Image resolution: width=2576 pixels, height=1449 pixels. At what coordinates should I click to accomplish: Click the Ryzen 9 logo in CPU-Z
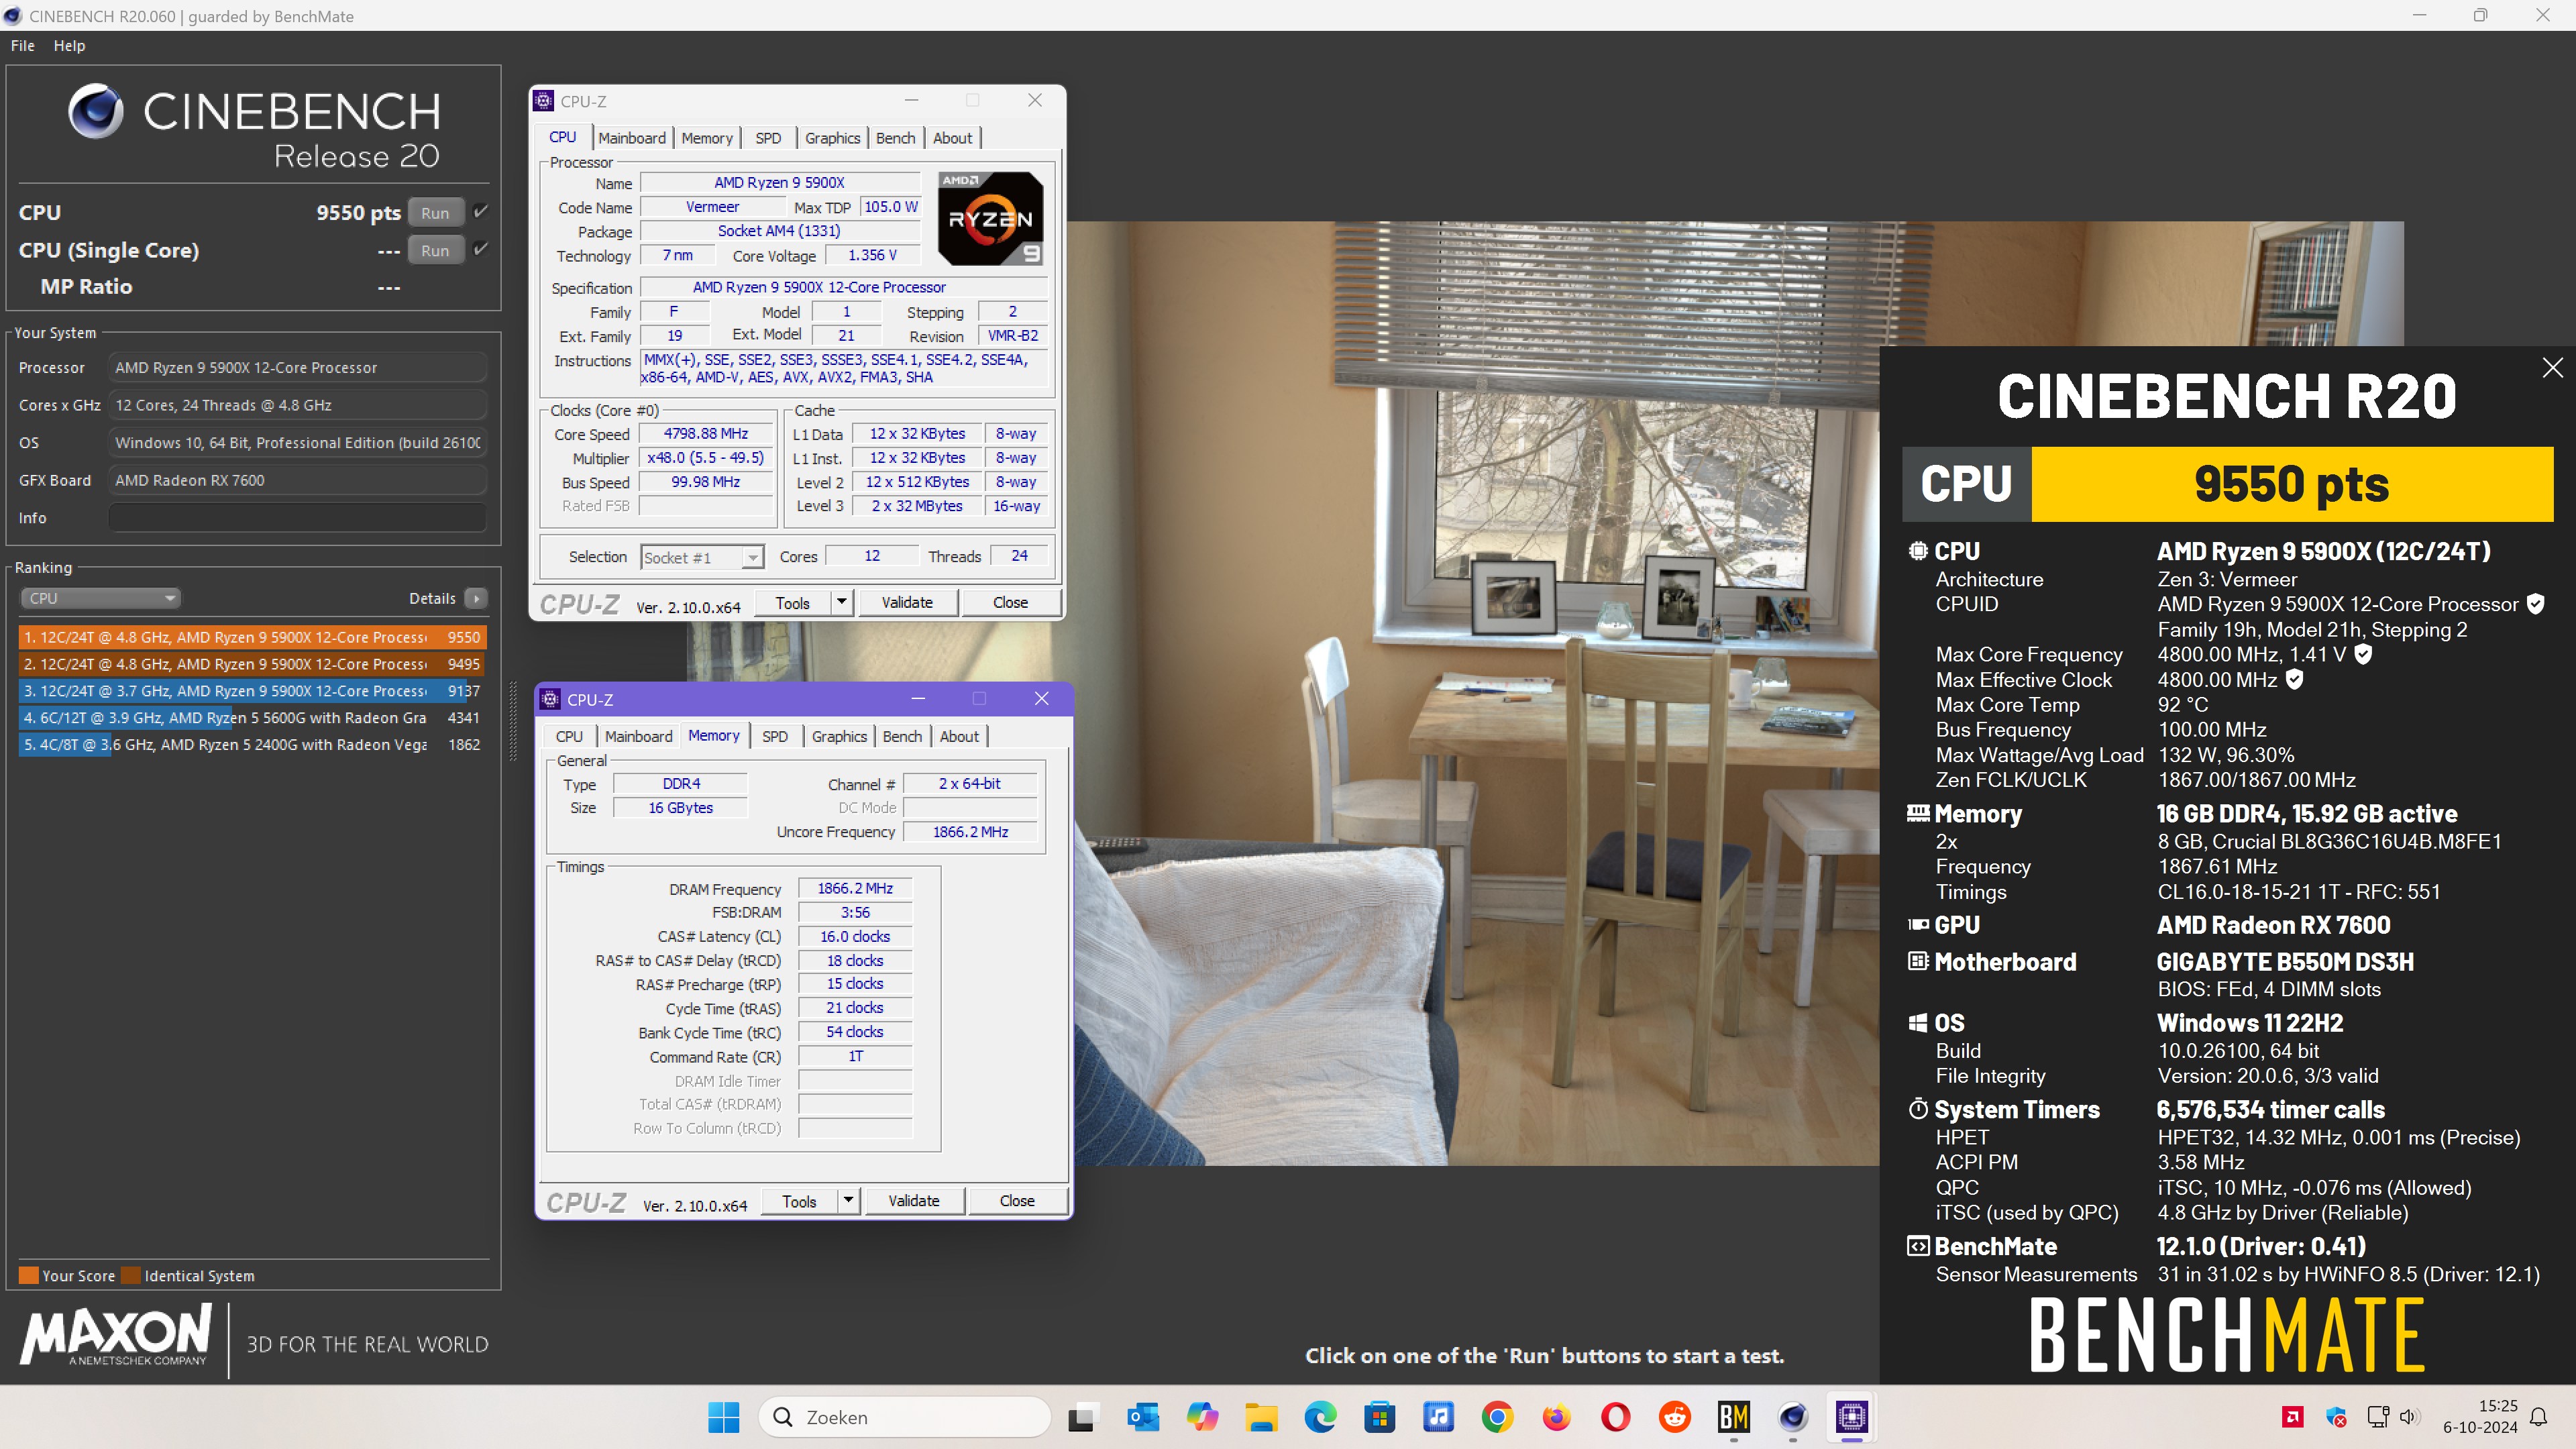pos(990,218)
